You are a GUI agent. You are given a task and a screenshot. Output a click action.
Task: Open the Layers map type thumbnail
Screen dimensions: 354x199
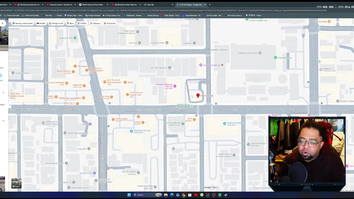pyautogui.click(x=16, y=183)
